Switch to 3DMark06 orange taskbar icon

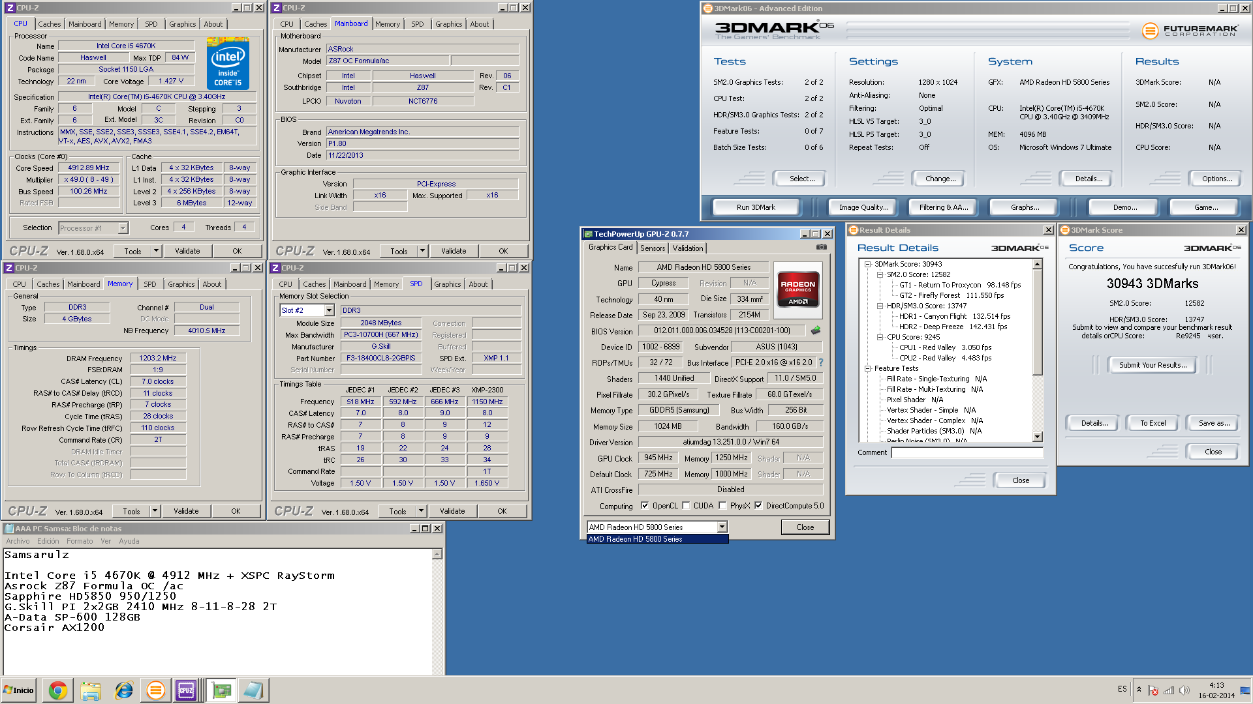pyautogui.click(x=155, y=690)
